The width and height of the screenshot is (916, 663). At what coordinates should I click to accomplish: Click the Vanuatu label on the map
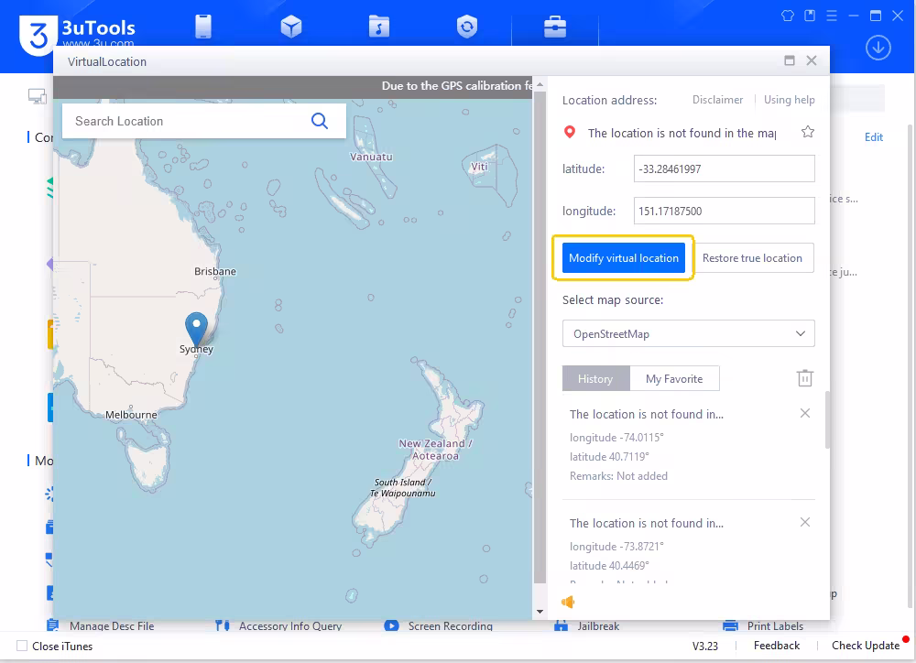[x=371, y=157]
